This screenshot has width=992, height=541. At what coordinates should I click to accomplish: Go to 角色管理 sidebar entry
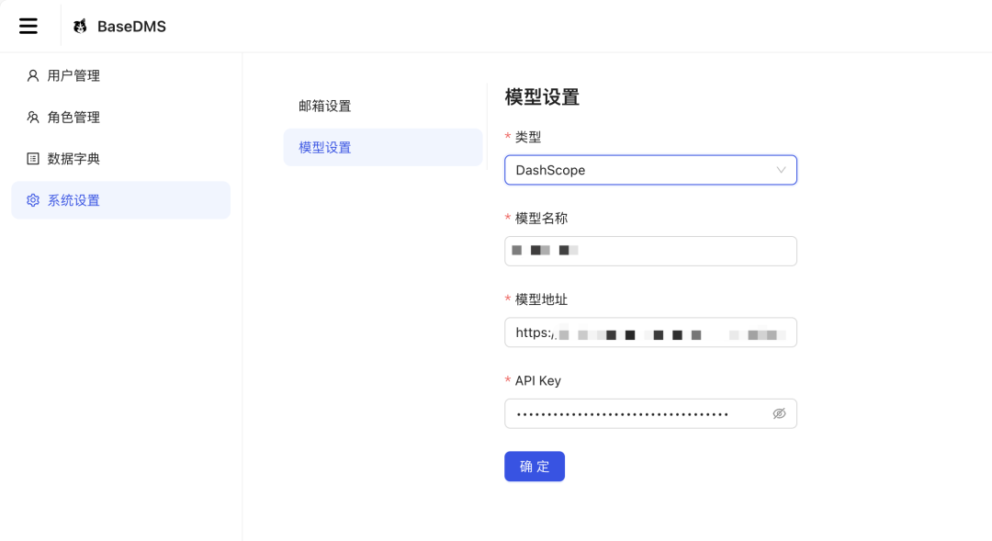click(x=73, y=118)
